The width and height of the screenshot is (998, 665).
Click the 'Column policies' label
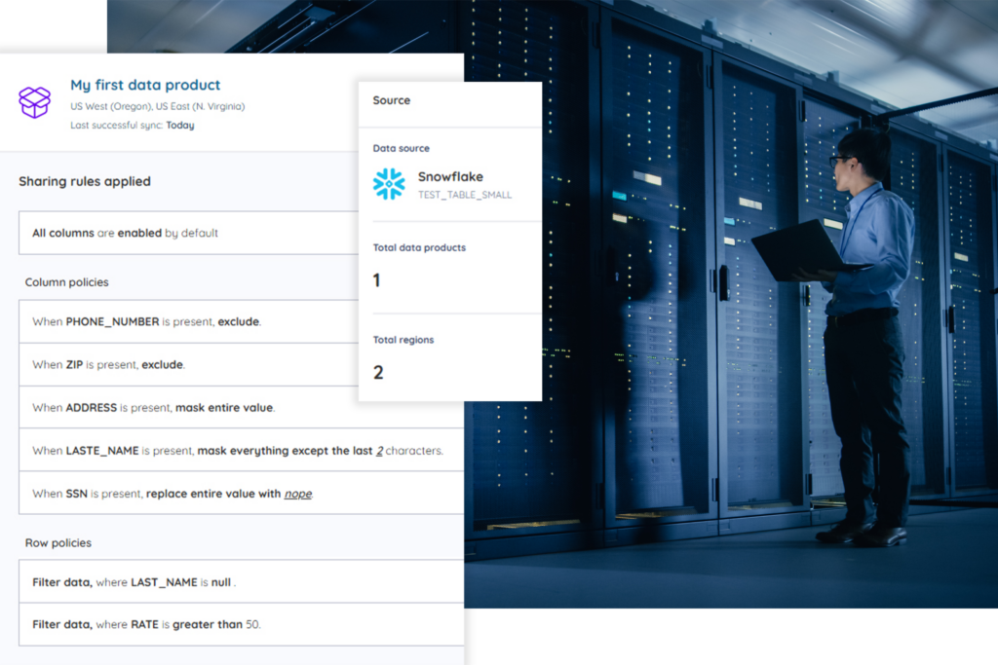coord(67,281)
